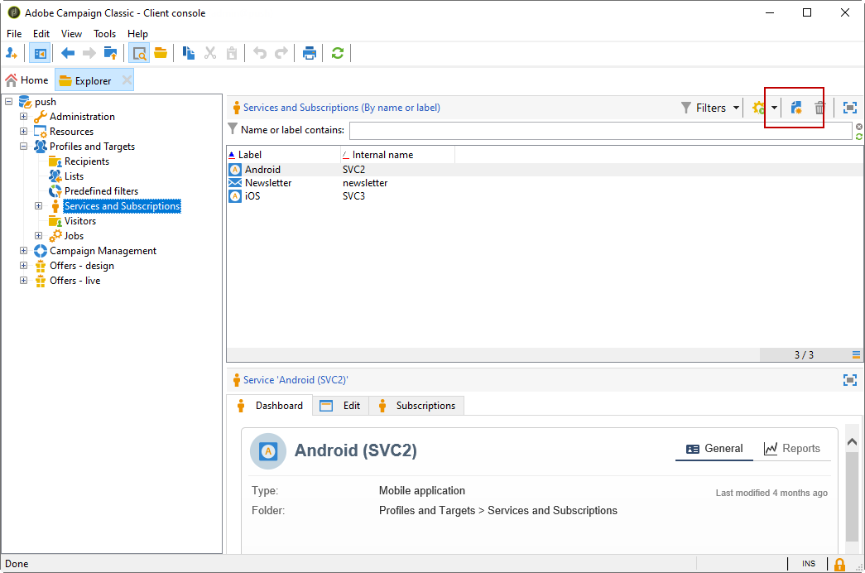The width and height of the screenshot is (865, 573).
Task: Click the green Refresh toolbar icon
Action: tap(338, 54)
